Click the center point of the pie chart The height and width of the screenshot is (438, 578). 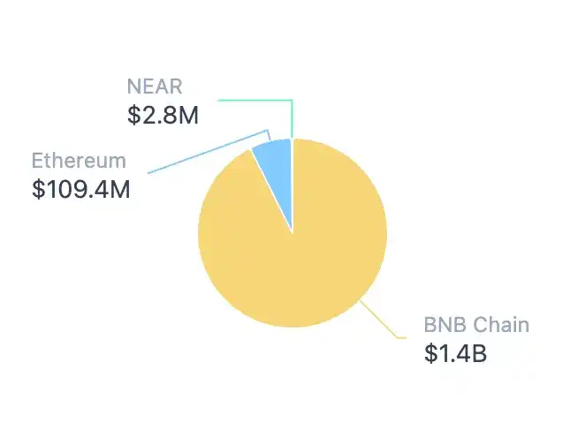293,232
